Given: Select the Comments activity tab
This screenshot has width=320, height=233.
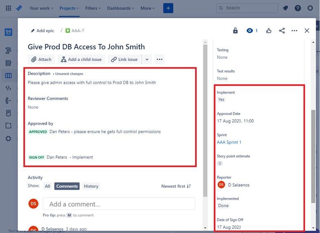Looking at the screenshot, I should (67, 186).
